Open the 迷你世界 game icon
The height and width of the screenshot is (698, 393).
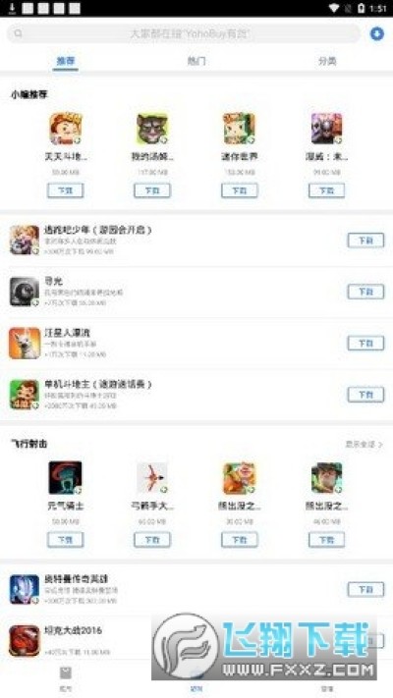tap(240, 129)
